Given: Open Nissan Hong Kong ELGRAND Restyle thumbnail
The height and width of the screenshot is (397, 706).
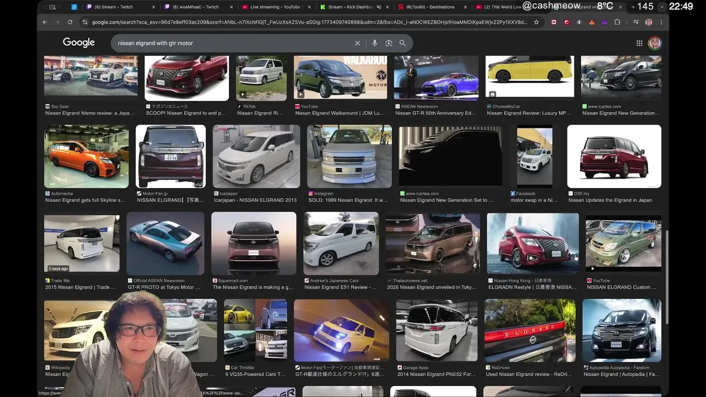Looking at the screenshot, I should tap(533, 243).
